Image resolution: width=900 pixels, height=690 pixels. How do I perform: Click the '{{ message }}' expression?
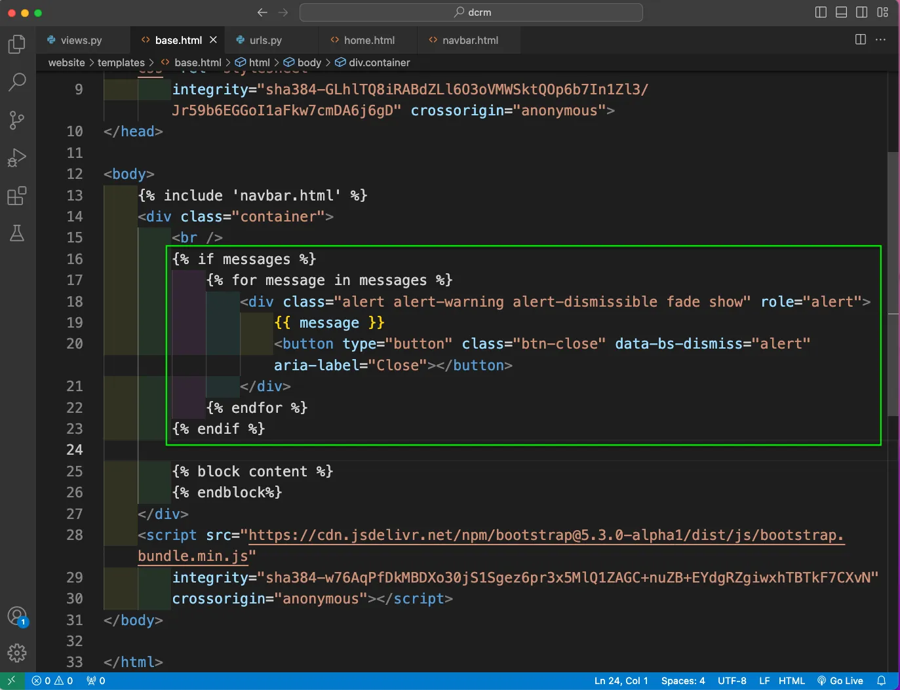pos(329,322)
